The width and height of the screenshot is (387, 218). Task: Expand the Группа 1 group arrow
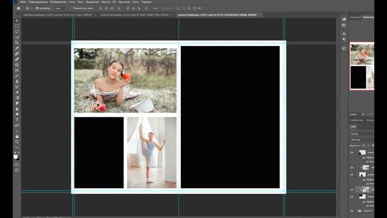(356, 211)
